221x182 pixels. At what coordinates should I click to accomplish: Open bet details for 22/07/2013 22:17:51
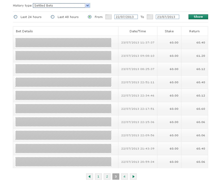pos(63,109)
